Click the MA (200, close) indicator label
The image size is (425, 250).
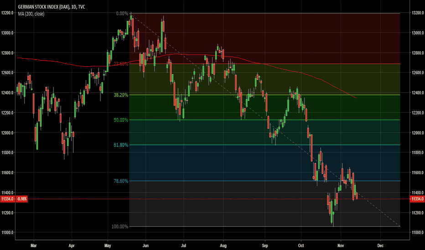point(31,14)
